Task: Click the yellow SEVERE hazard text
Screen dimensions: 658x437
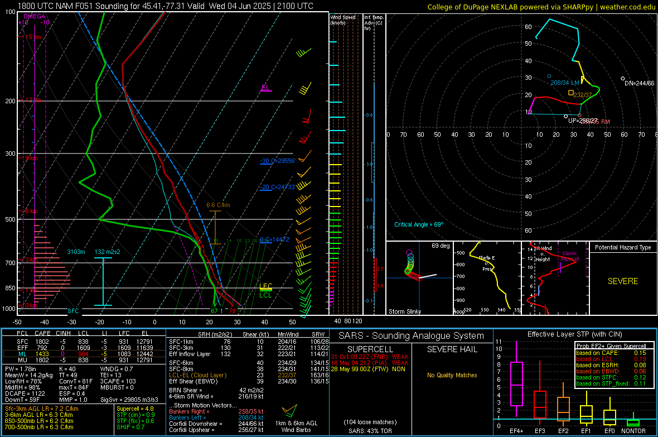Action: click(623, 281)
